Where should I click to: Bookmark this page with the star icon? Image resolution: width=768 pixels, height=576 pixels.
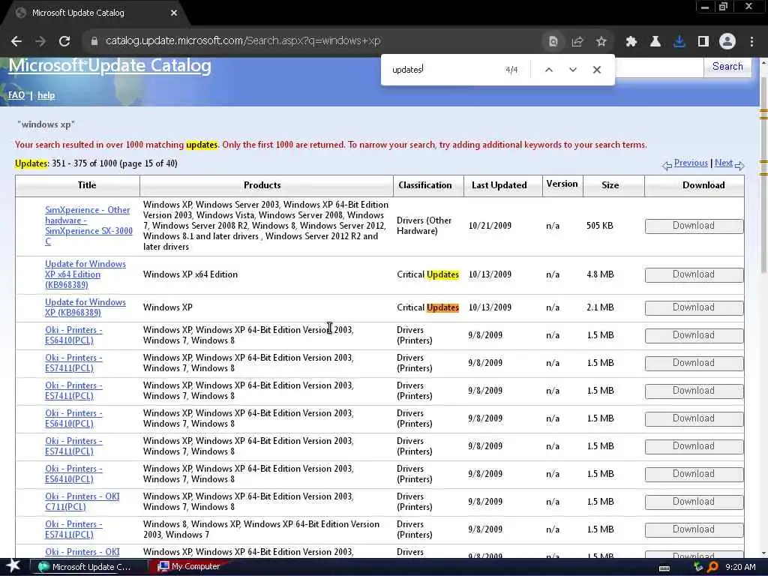[601, 42]
